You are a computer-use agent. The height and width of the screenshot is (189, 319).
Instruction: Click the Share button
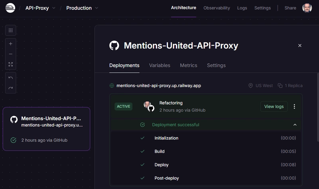[290, 8]
